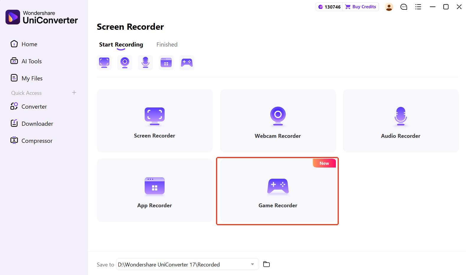Maximize the UniConverter window
This screenshot has width=466, height=275.
[446, 7]
